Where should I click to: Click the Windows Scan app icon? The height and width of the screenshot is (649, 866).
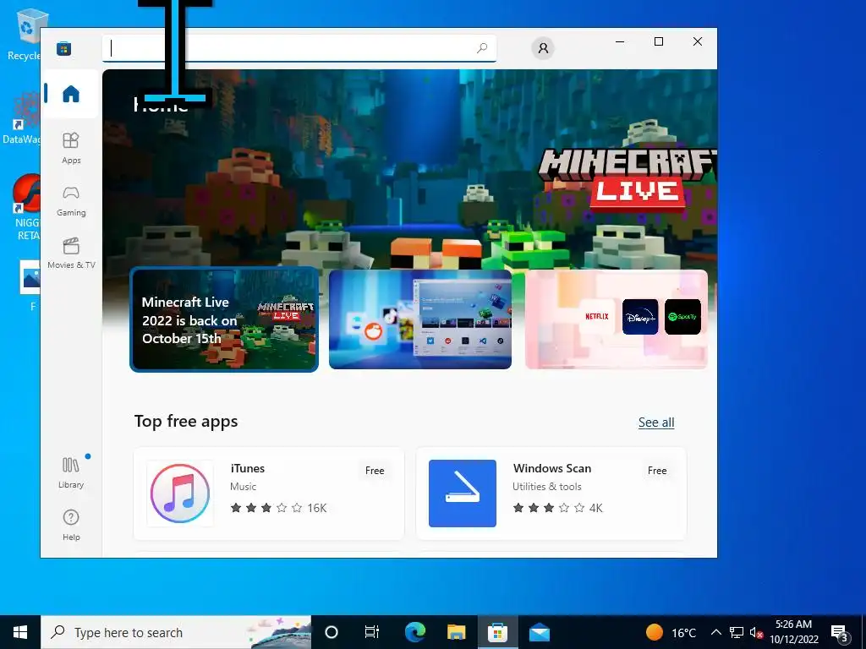(463, 494)
